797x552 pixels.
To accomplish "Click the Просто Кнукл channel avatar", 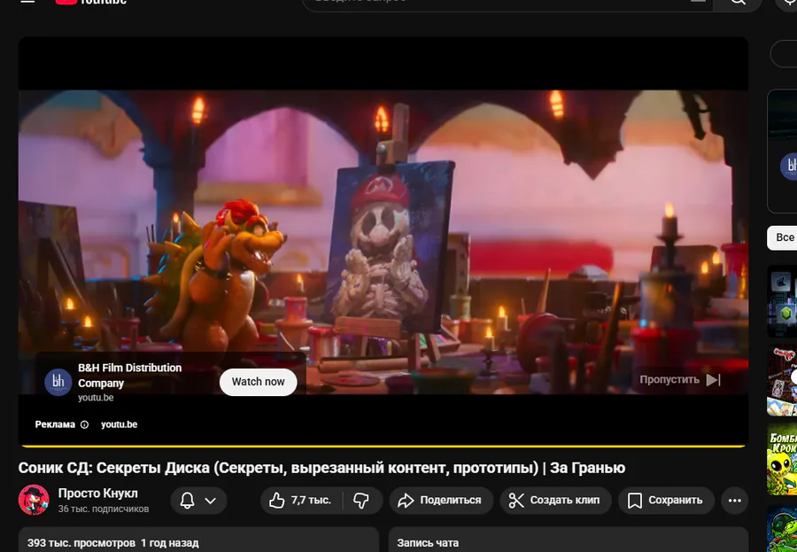I will point(34,500).
